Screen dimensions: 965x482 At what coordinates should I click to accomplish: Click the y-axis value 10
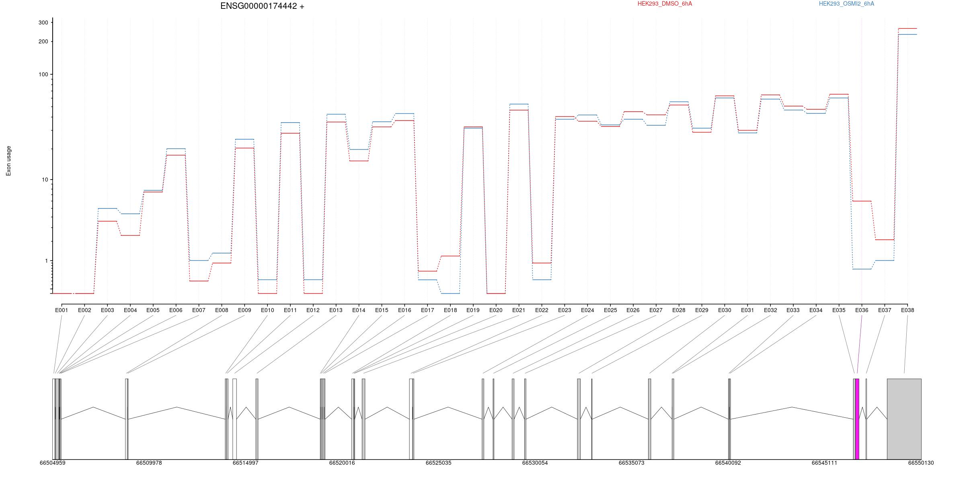(45, 180)
